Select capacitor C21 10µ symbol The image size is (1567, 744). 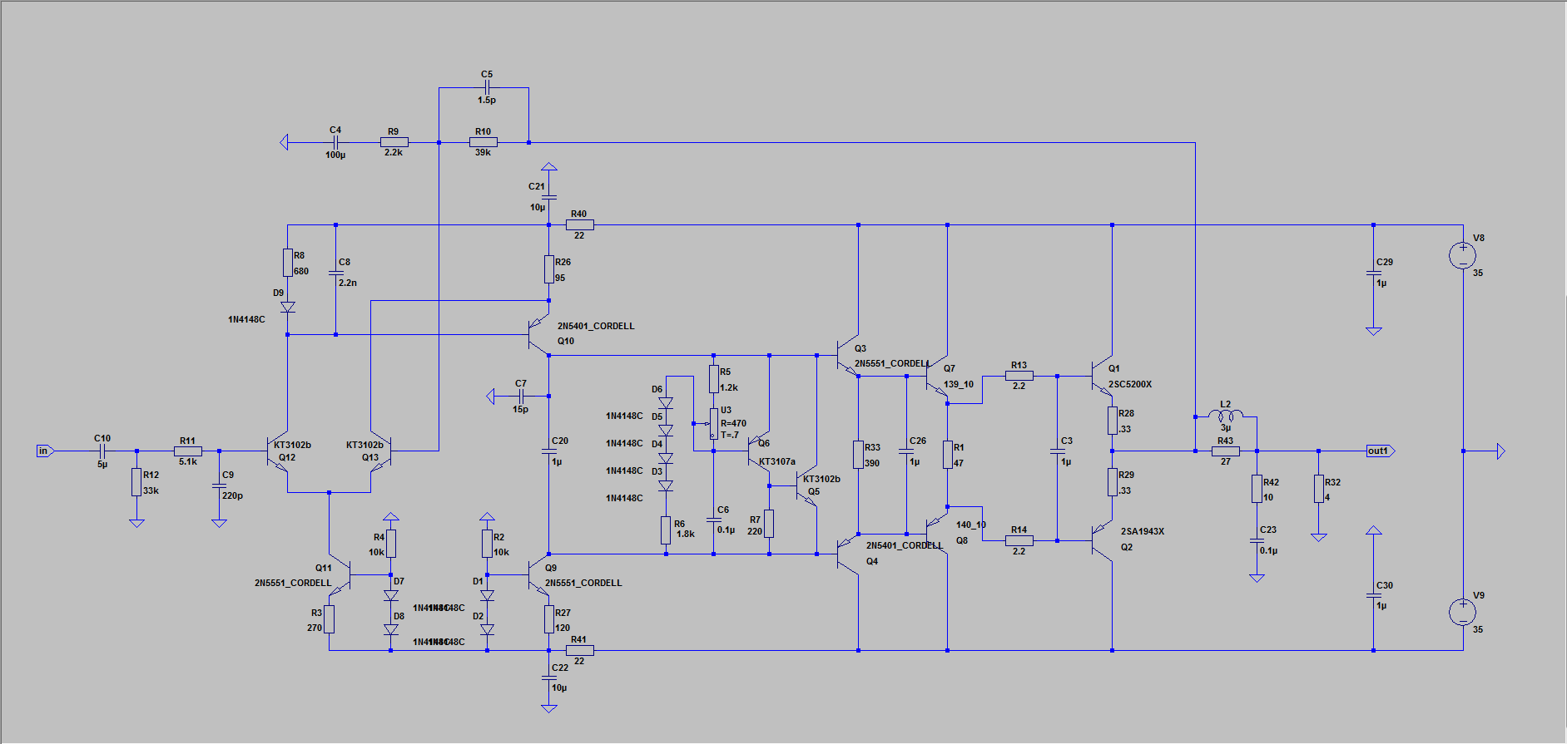tap(549, 198)
